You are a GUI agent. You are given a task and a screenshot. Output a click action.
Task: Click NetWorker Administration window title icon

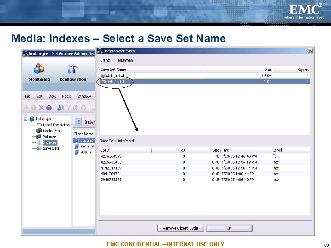coord(26,54)
